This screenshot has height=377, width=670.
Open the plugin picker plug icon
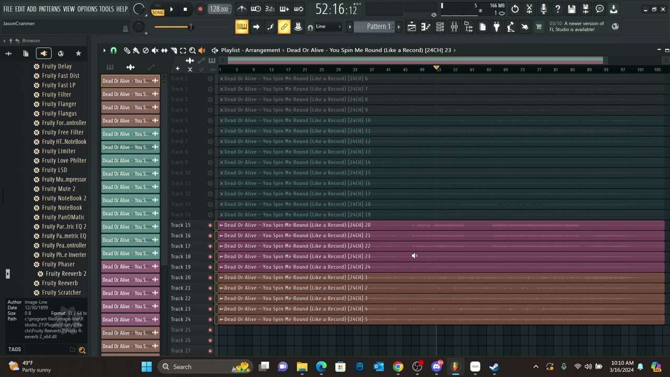tap(496, 27)
